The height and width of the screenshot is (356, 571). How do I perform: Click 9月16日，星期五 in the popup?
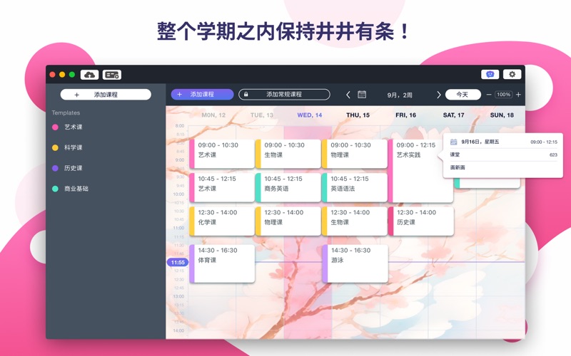click(480, 142)
